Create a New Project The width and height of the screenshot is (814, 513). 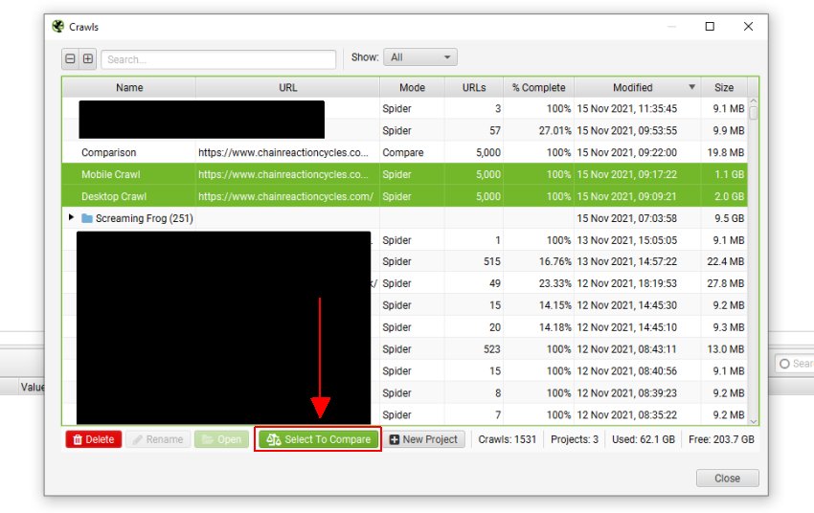pos(424,439)
